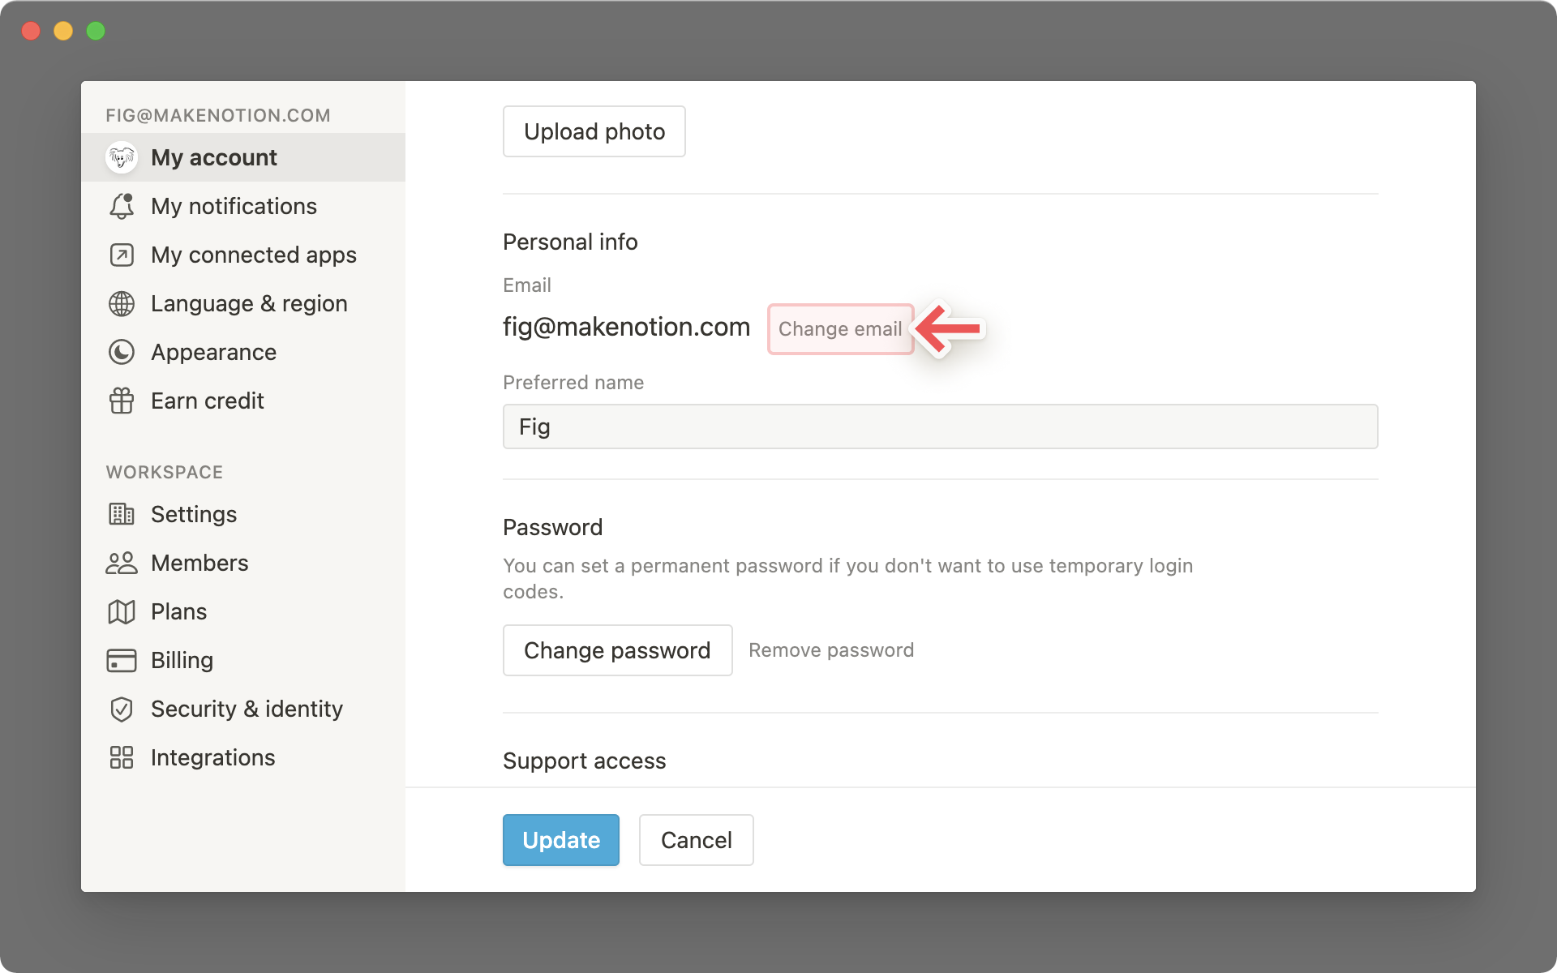Viewport: 1557px width, 973px height.
Task: Click the shield icon for Security & identity
Action: pos(122,709)
